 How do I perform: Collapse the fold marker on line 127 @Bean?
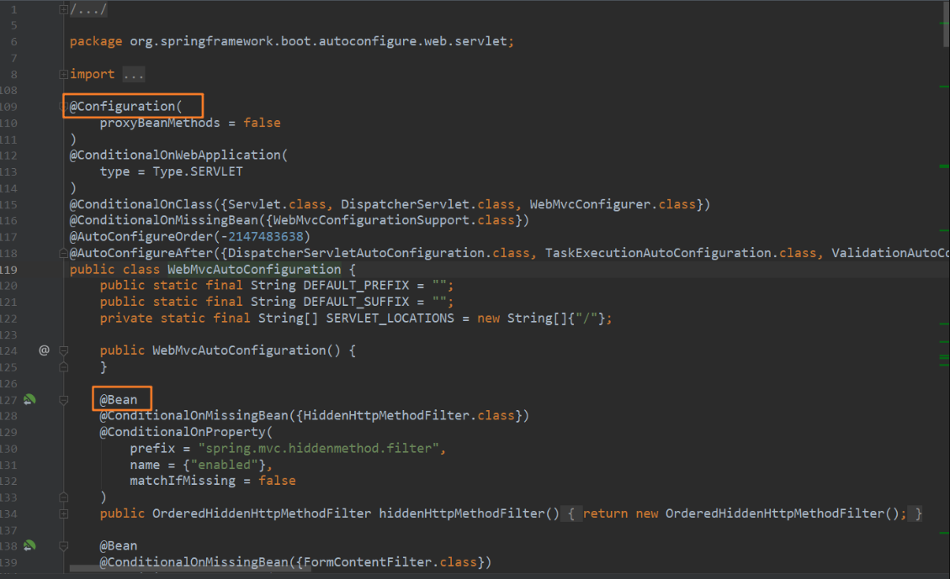(x=64, y=400)
